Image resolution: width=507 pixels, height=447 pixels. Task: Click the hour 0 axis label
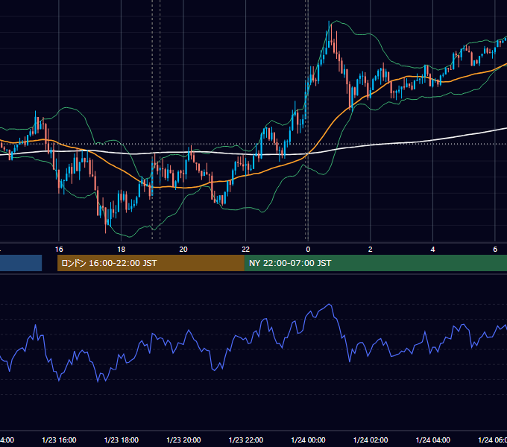(x=308, y=249)
